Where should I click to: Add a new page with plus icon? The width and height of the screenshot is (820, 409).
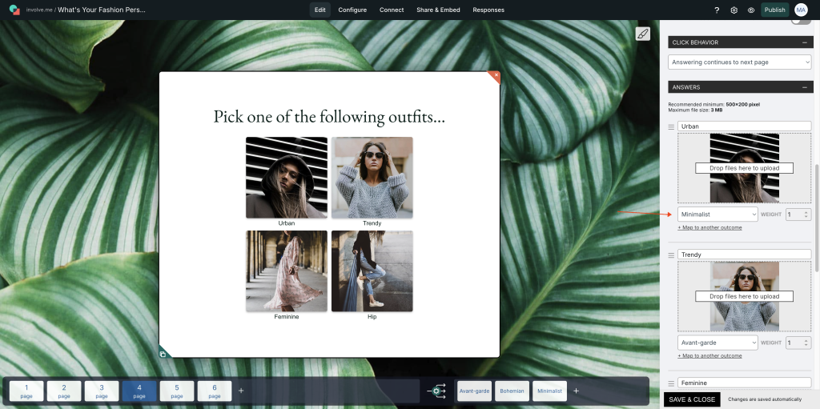(241, 391)
